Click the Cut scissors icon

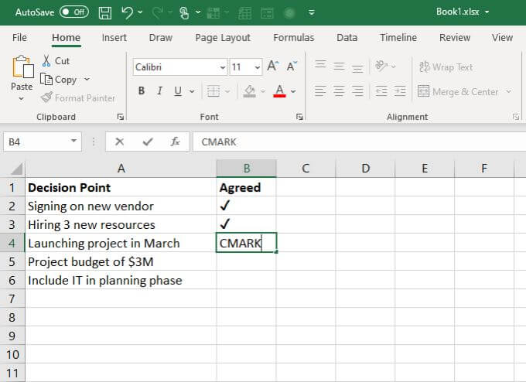[x=46, y=61]
